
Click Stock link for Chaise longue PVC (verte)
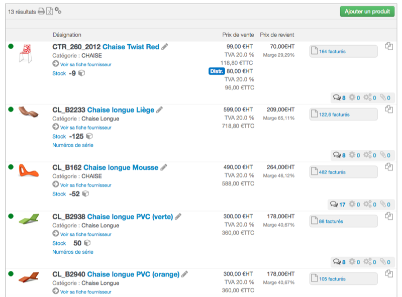click(x=59, y=243)
